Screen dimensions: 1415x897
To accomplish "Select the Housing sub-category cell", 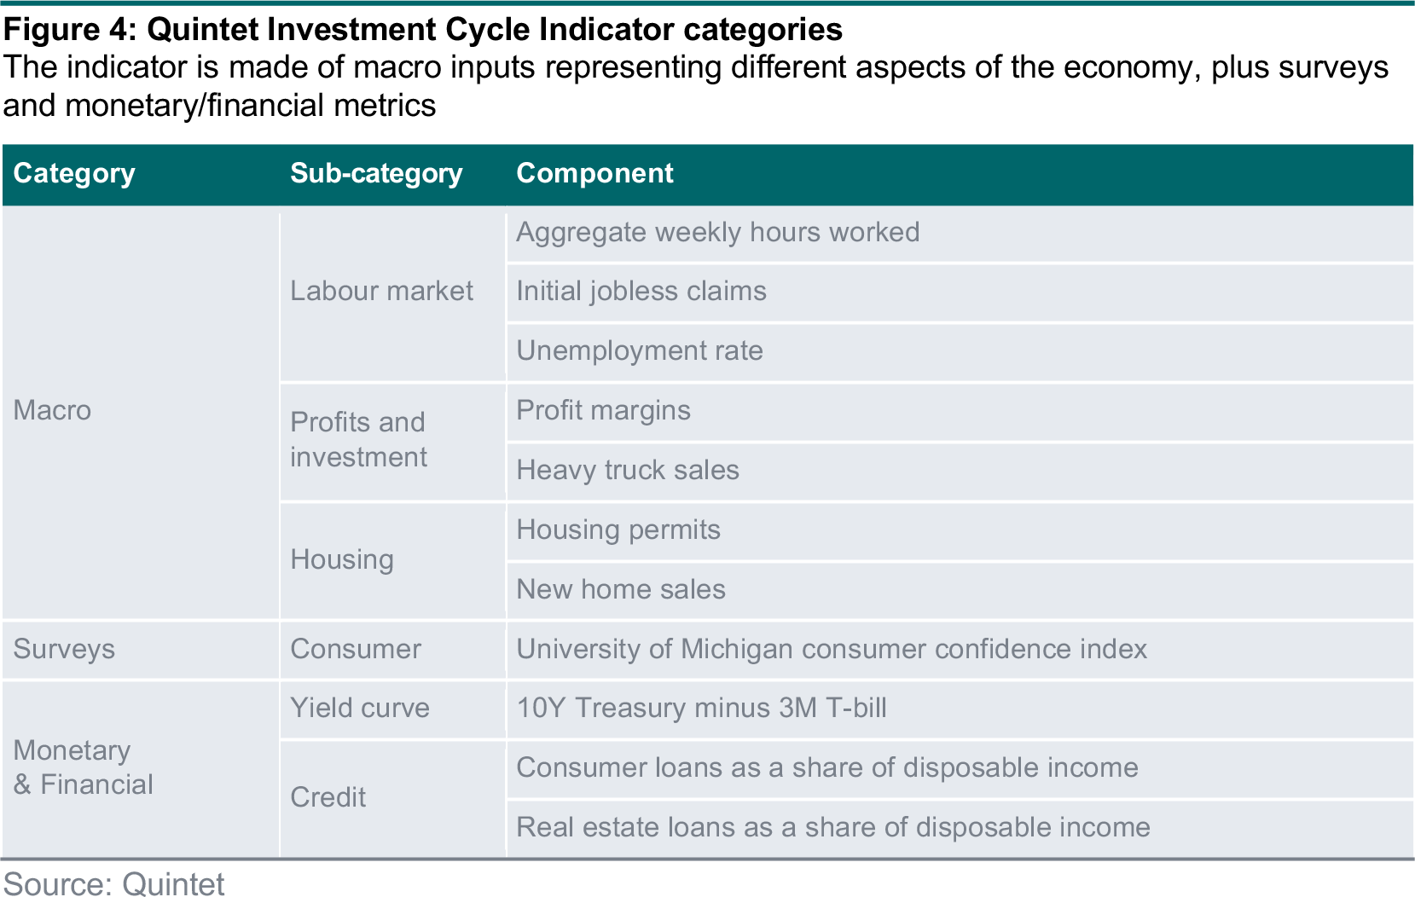I will click(393, 561).
